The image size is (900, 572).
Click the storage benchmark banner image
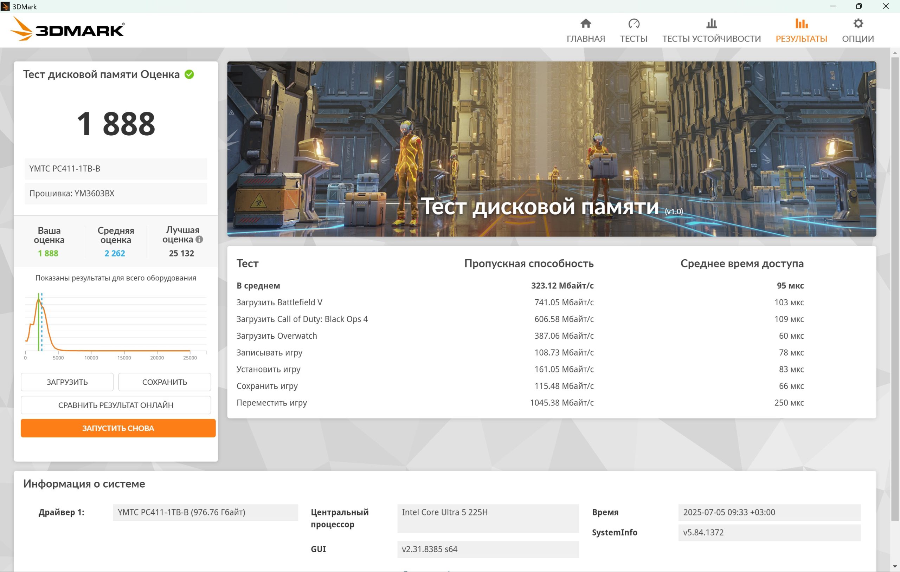(552, 149)
